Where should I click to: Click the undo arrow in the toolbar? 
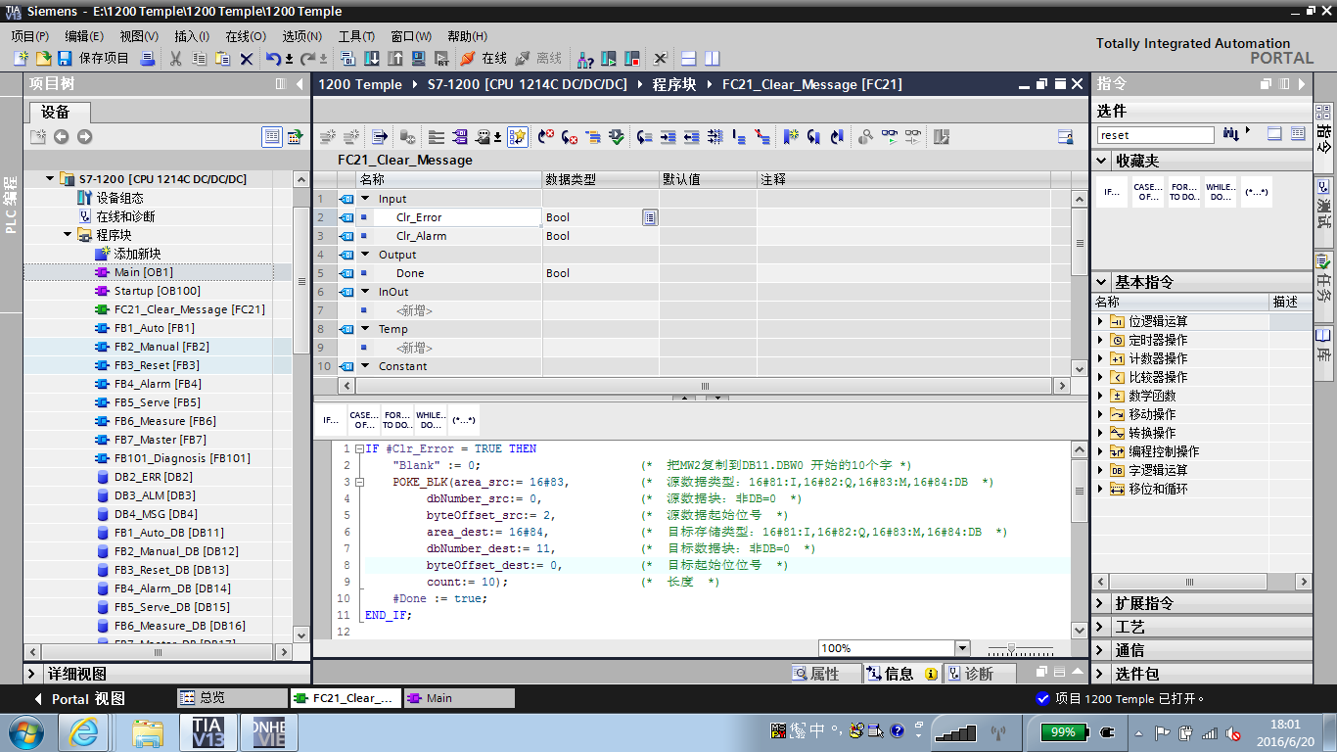tap(275, 59)
